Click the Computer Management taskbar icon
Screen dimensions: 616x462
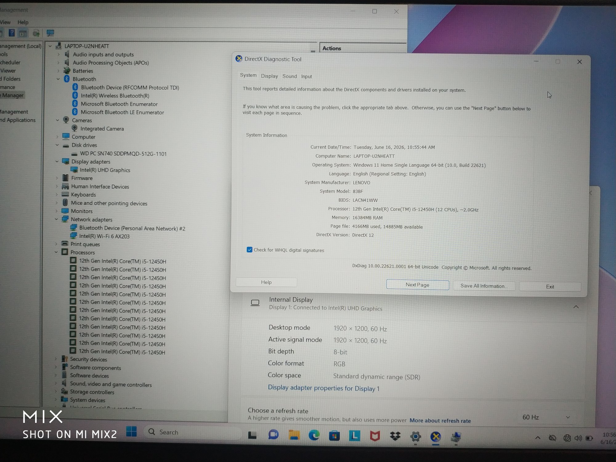(456, 437)
